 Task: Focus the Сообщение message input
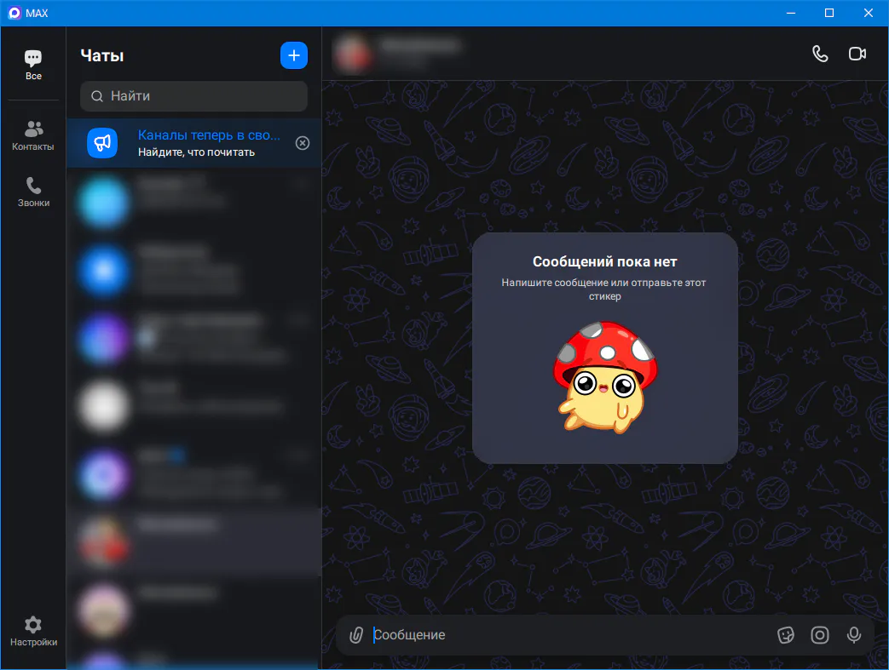tap(570, 635)
